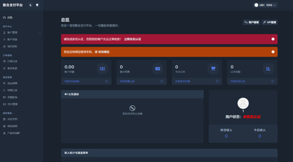The height and width of the screenshot is (162, 293).
Task: Expand the 账户管理 sidebar submenu arrow
Action: point(40,32)
